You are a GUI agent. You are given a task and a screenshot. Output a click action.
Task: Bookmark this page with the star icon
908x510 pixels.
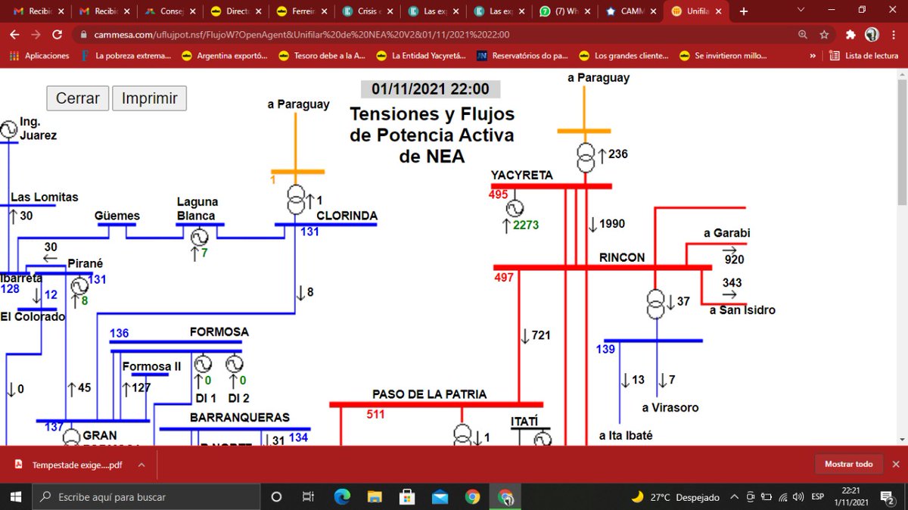coord(824,35)
